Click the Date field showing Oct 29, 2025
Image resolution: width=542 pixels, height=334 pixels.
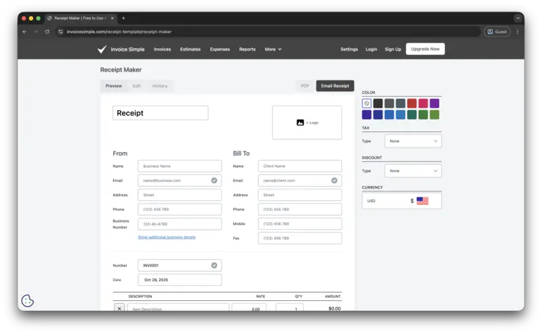[180, 280]
